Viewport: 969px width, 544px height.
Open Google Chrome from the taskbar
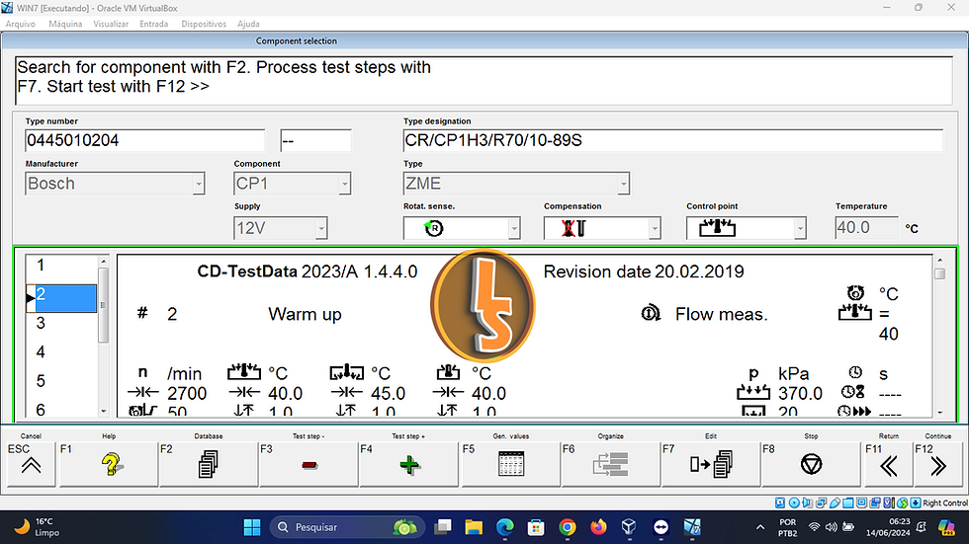tap(567, 527)
